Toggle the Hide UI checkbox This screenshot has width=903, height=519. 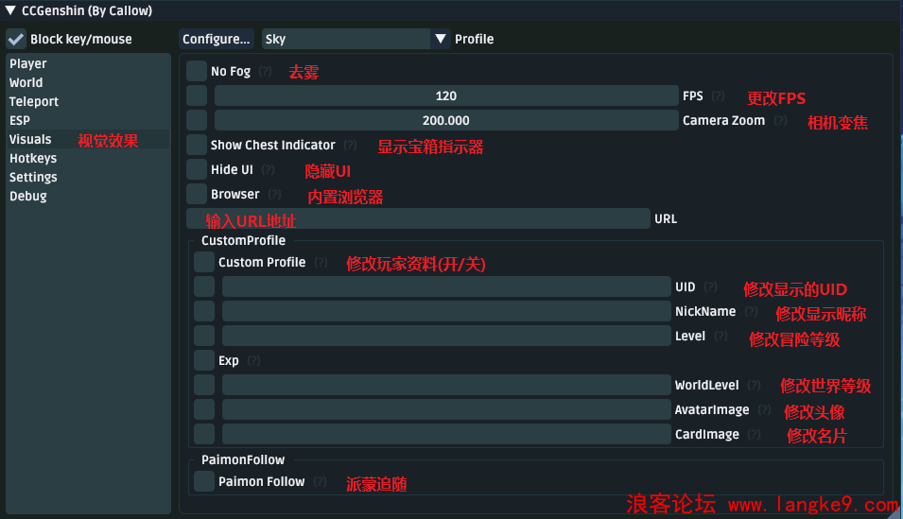pyautogui.click(x=197, y=170)
